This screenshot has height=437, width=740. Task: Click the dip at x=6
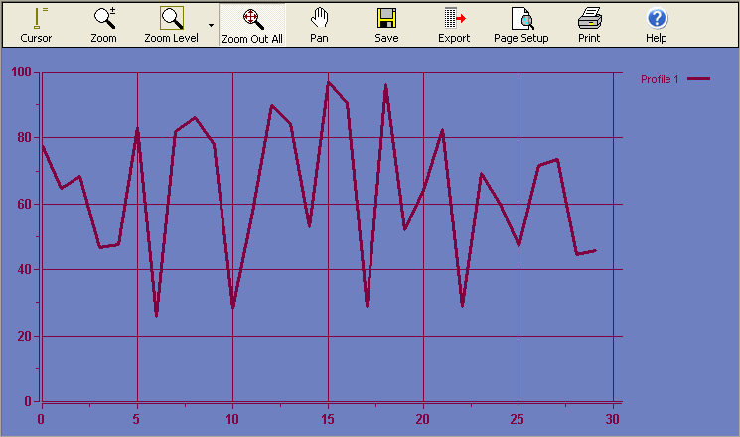click(x=156, y=315)
